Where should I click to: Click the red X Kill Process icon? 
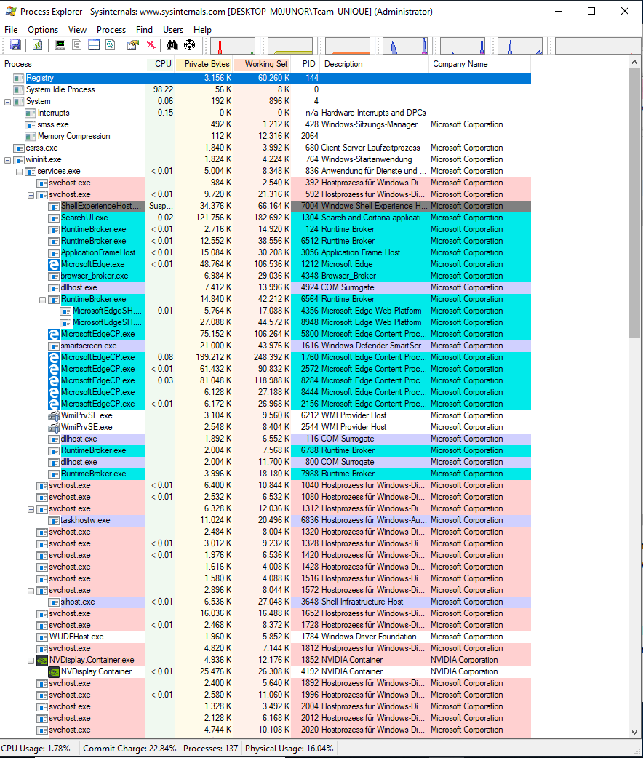pos(151,45)
